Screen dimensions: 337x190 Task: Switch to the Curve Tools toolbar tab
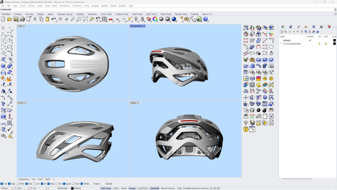tap(106, 14)
